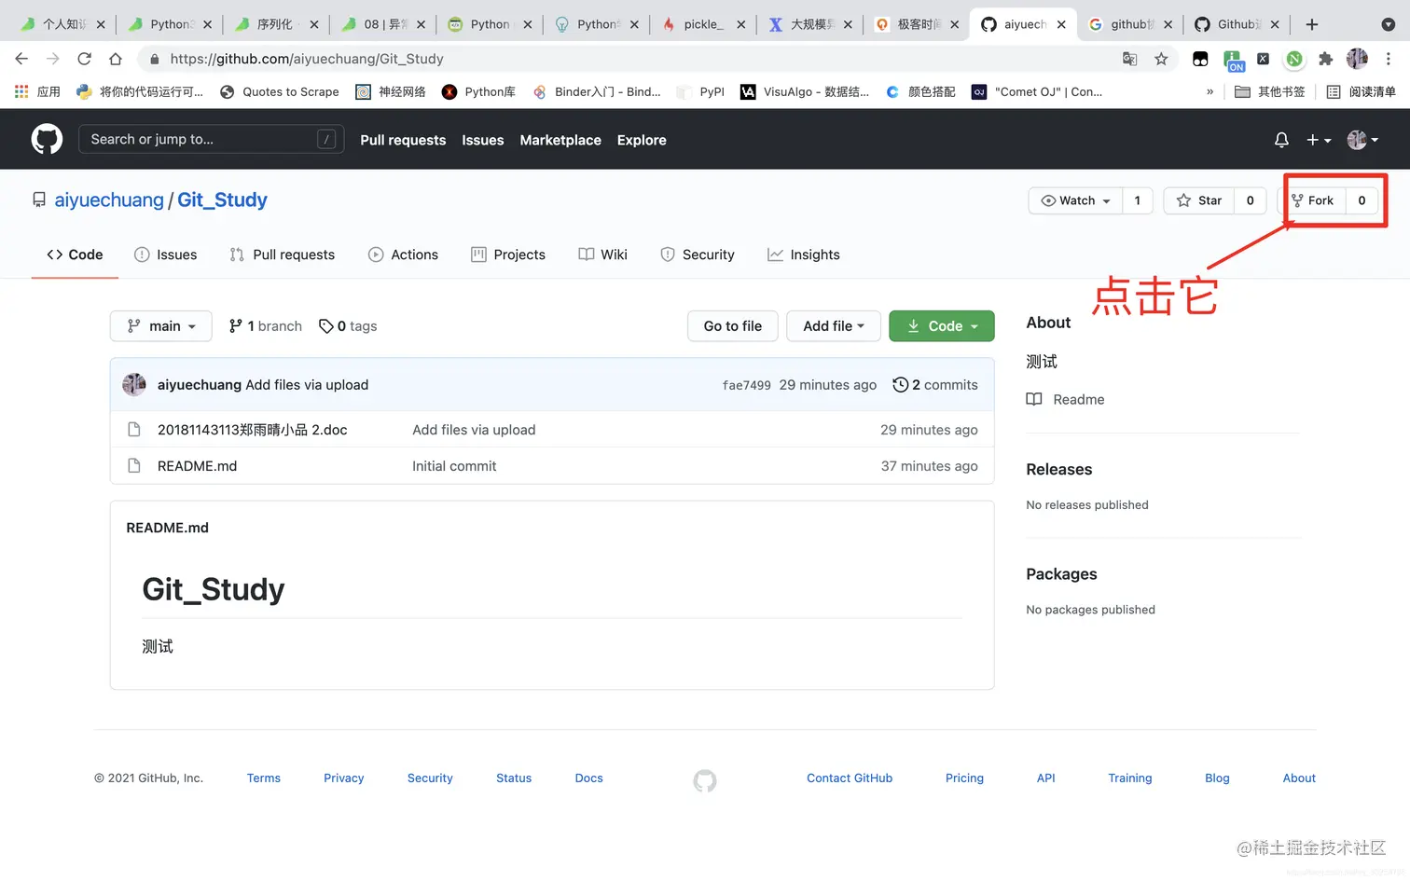Reload the current page
1410x881 pixels.
[x=84, y=59]
